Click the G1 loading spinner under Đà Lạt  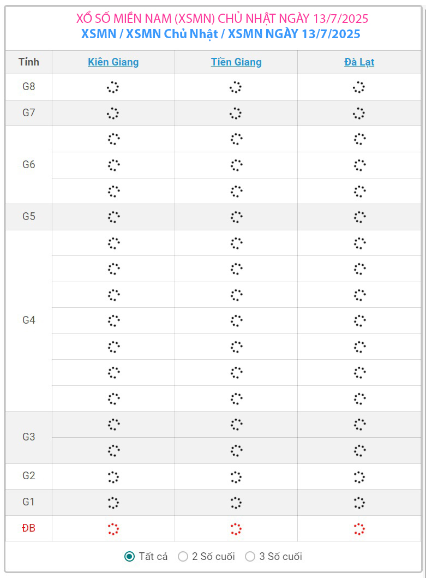(x=359, y=502)
